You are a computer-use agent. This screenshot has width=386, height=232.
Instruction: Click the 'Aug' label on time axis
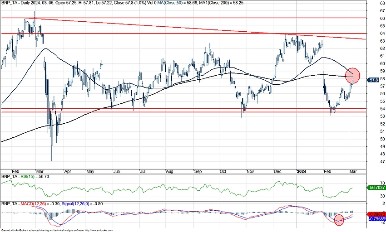click(x=169, y=172)
